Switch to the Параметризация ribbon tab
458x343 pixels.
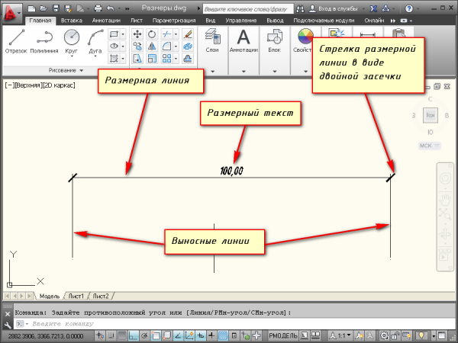(x=174, y=21)
